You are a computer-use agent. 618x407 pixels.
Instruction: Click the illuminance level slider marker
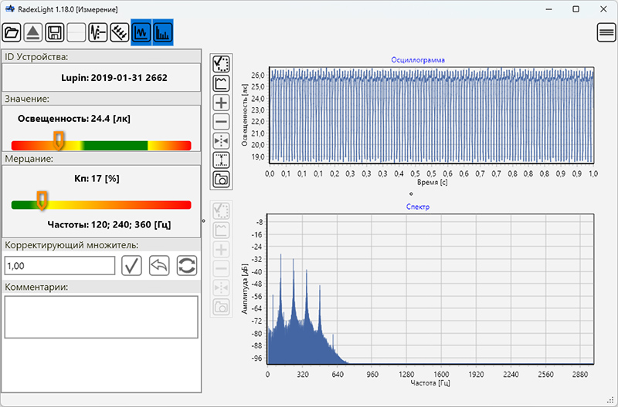[x=59, y=141]
